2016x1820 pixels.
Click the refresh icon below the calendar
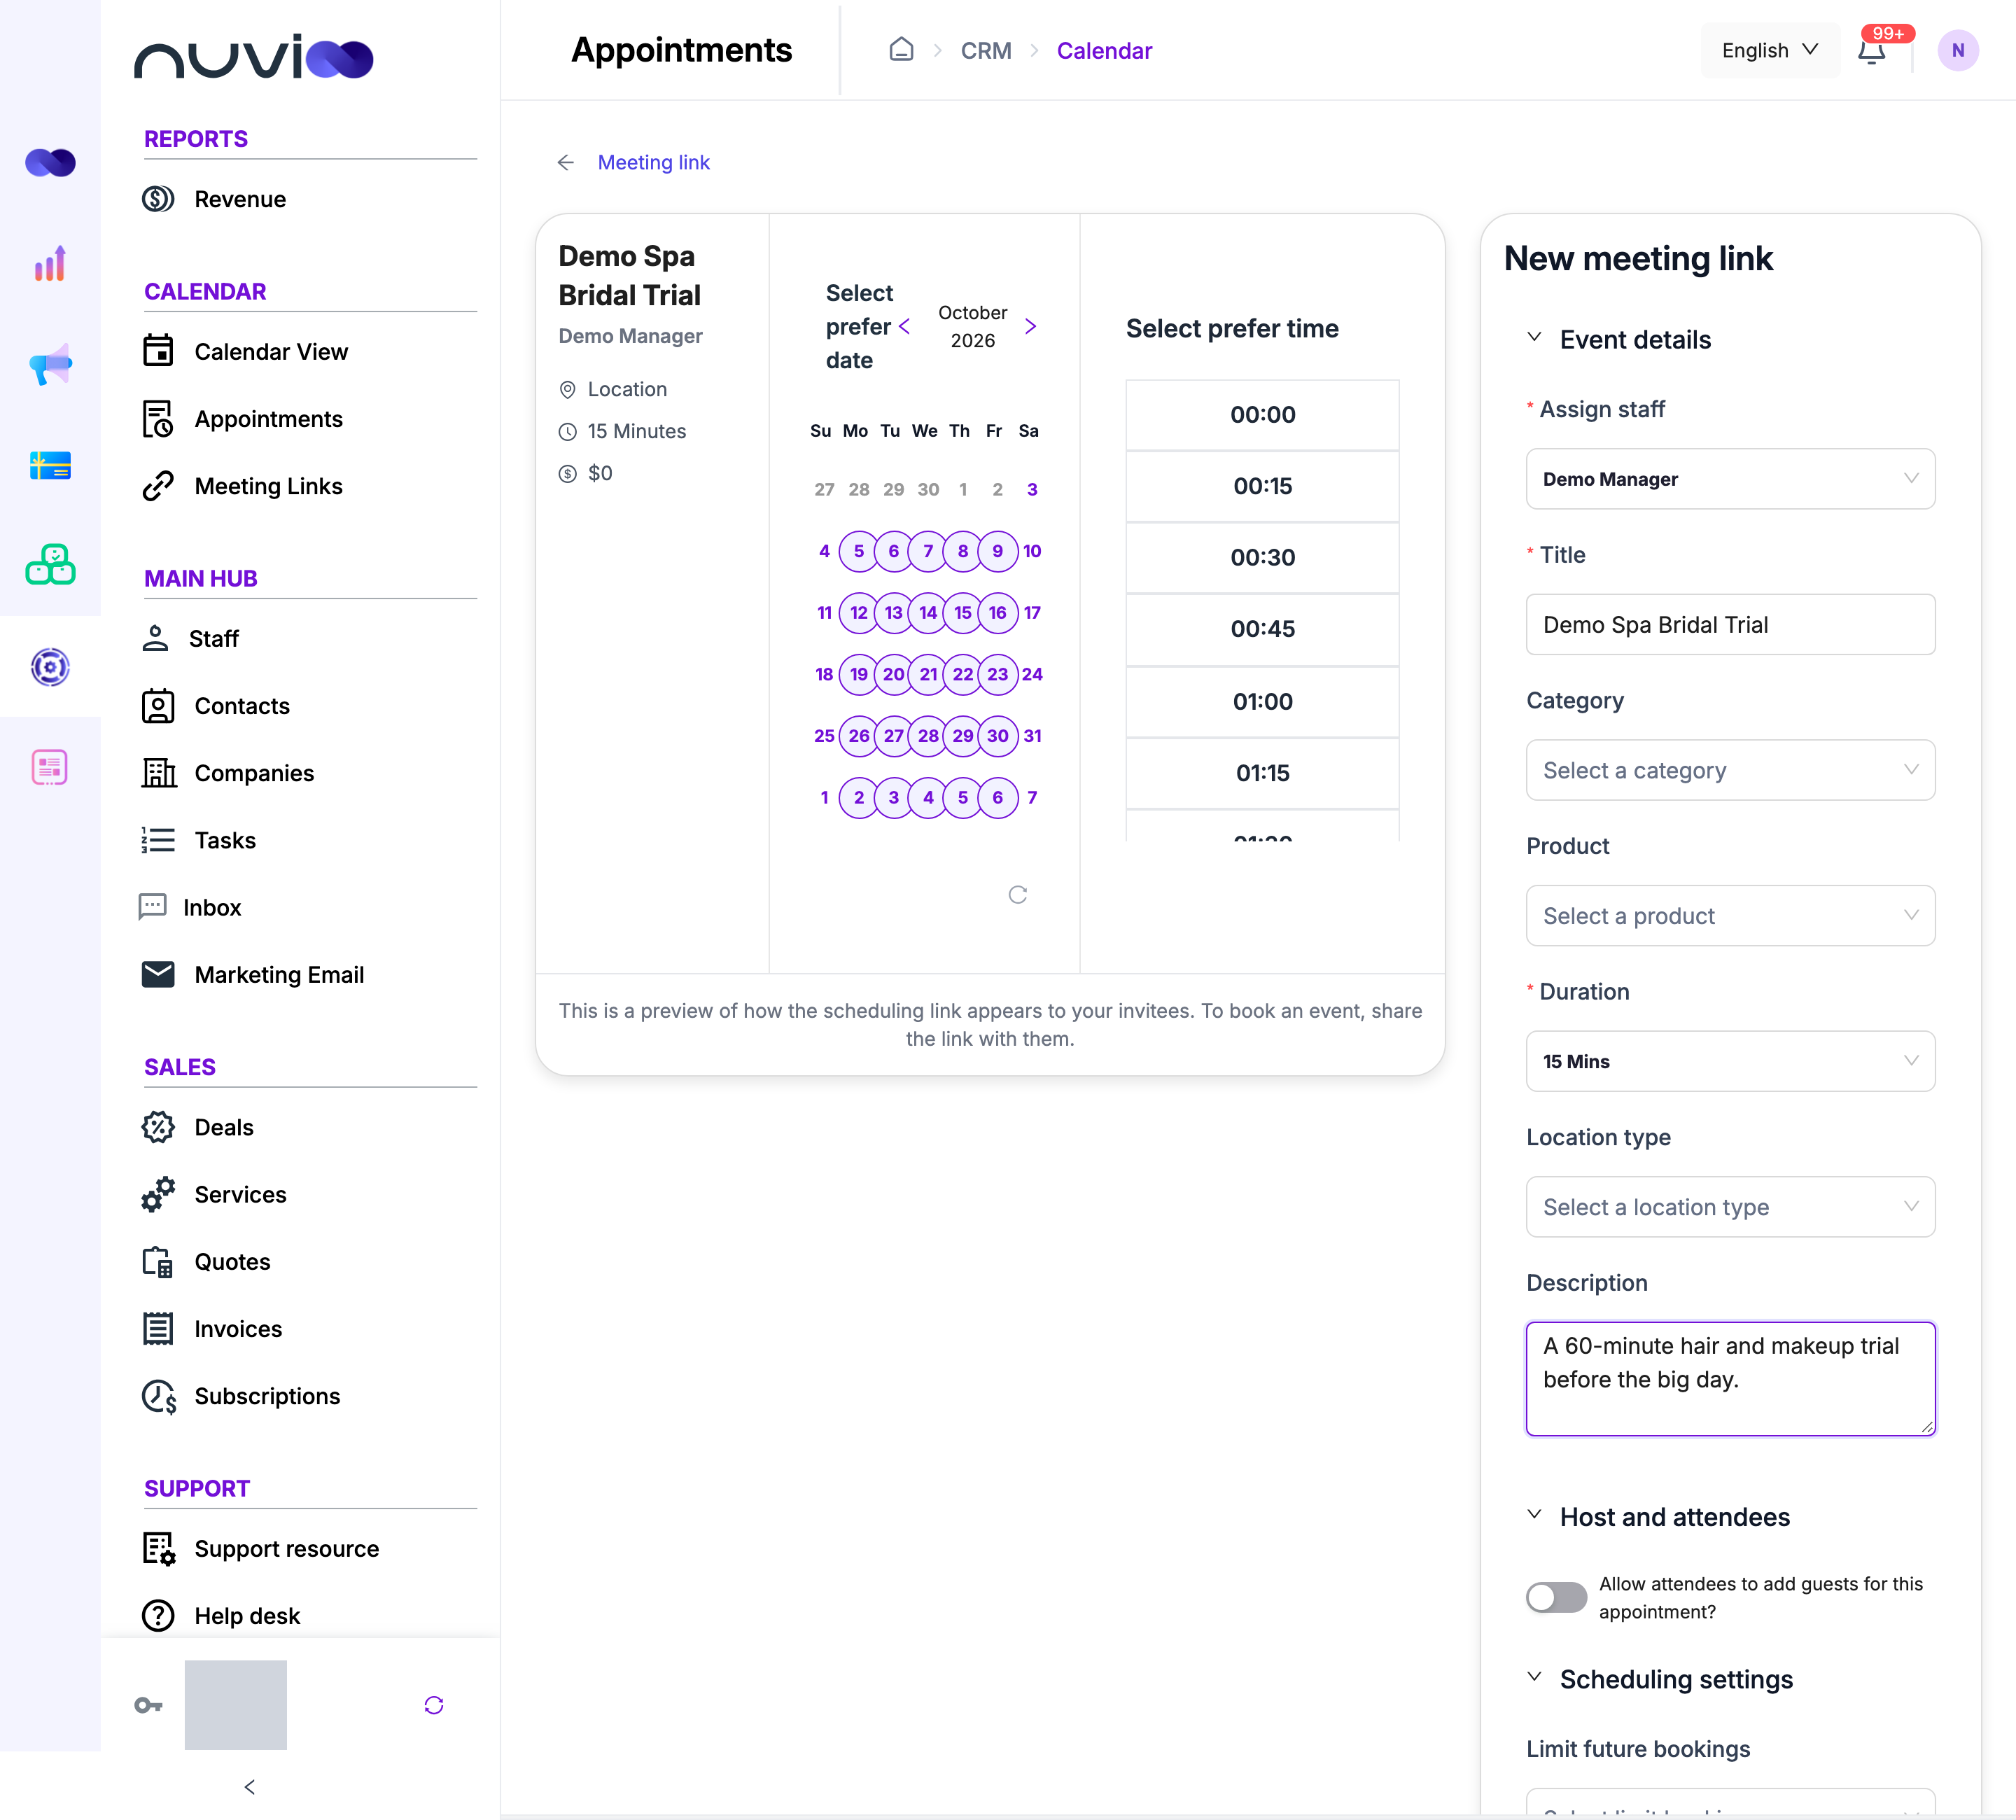(1018, 895)
